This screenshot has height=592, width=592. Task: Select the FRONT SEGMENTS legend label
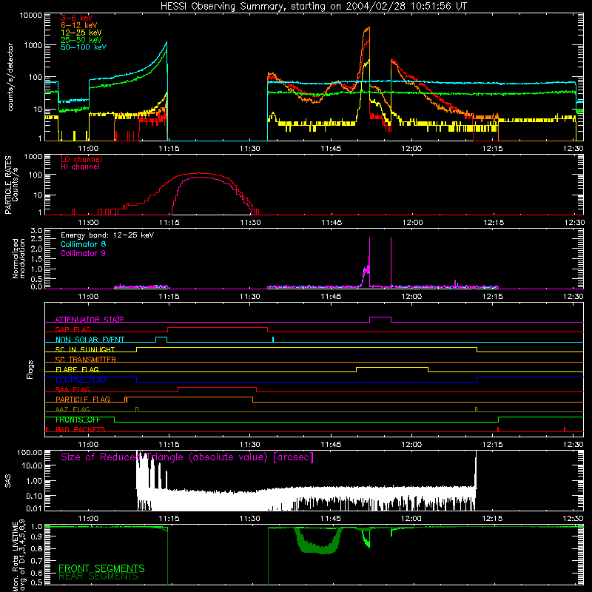click(x=101, y=568)
